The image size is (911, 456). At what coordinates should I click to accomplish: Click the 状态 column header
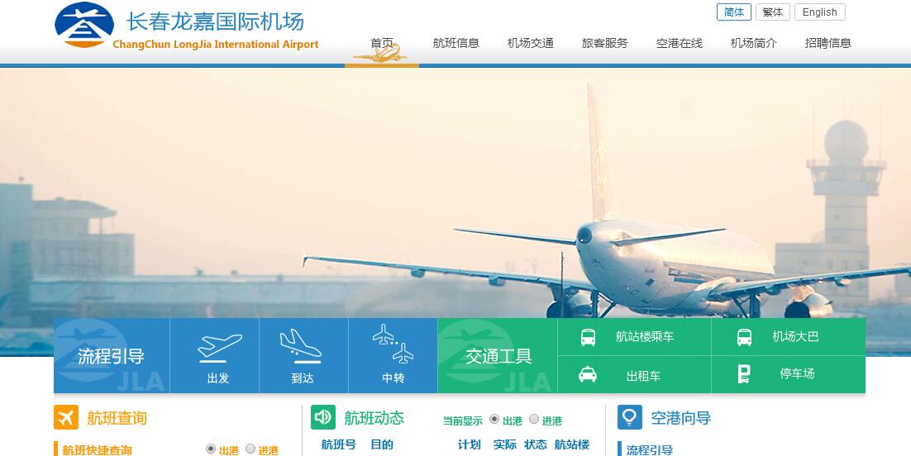click(536, 444)
